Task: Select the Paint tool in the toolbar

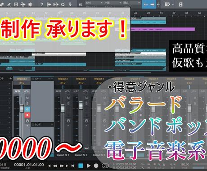Action: (9, 4)
